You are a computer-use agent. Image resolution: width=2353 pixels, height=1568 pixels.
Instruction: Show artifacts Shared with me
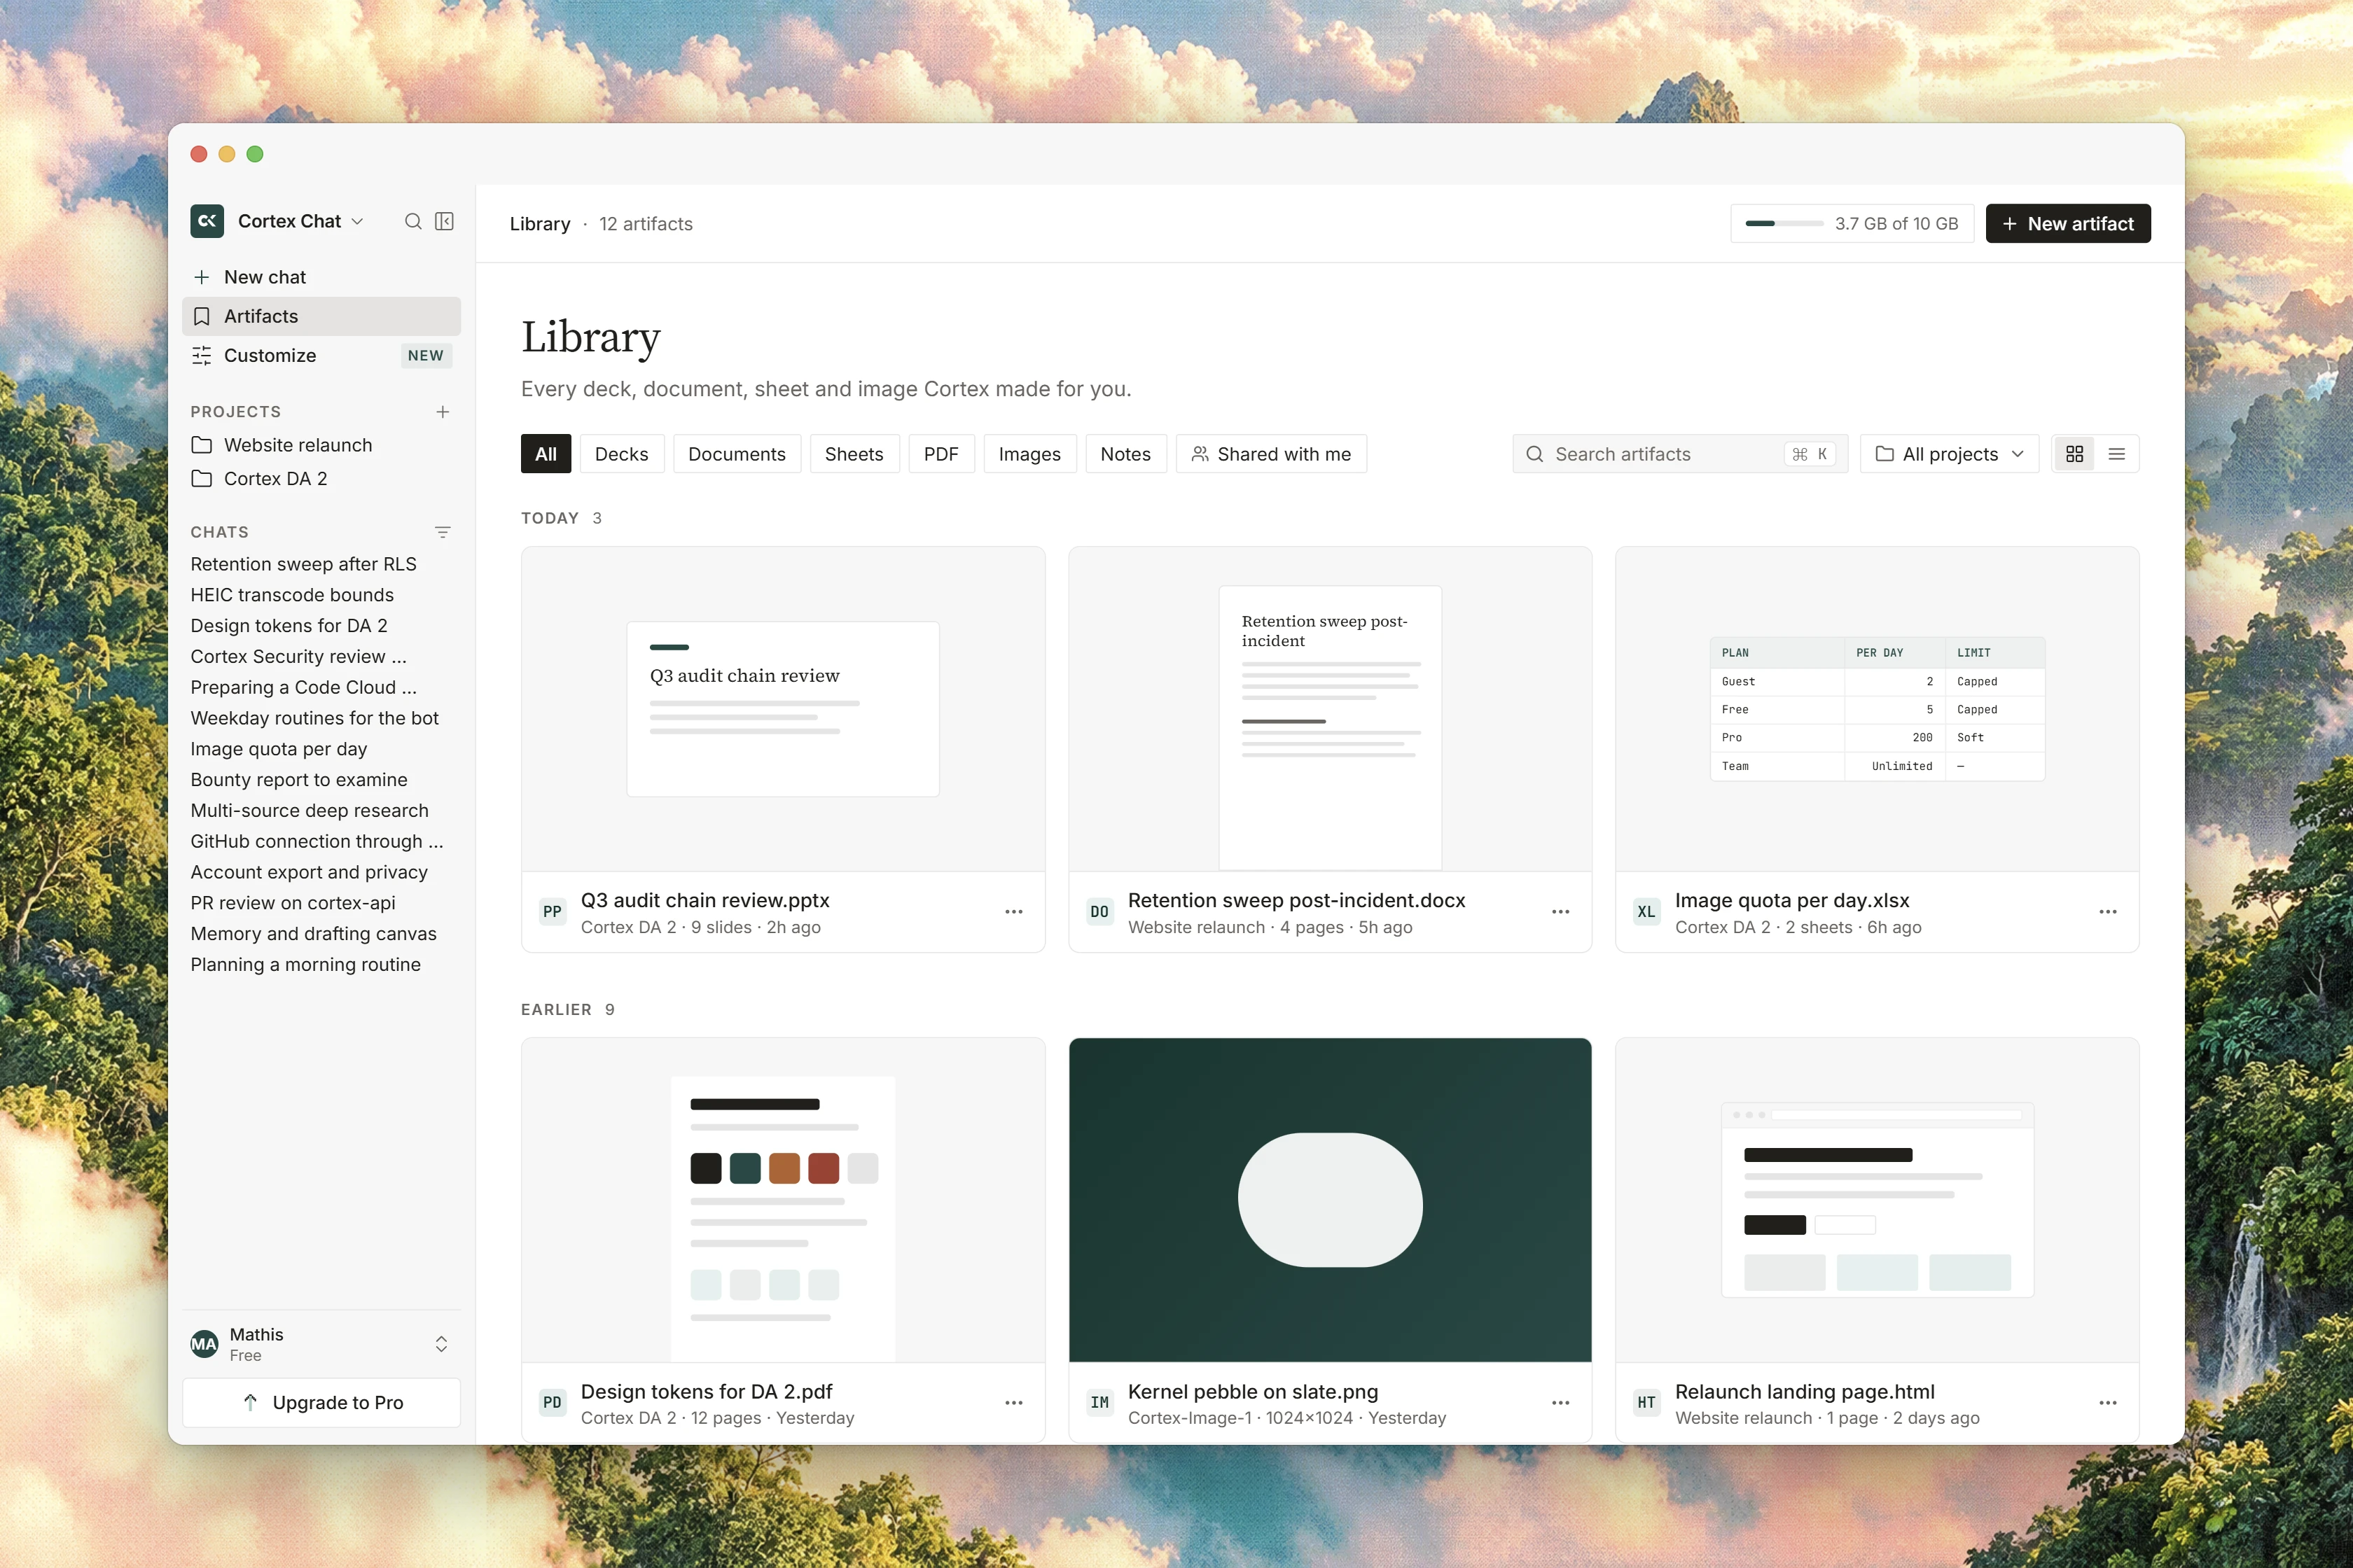click(x=1272, y=454)
